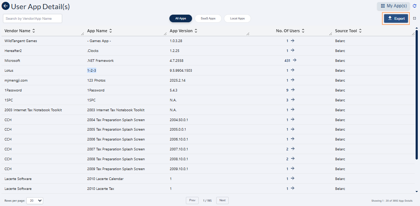
Task: Click the refresh icon next to My App(s)
Action: pyautogui.click(x=415, y=6)
